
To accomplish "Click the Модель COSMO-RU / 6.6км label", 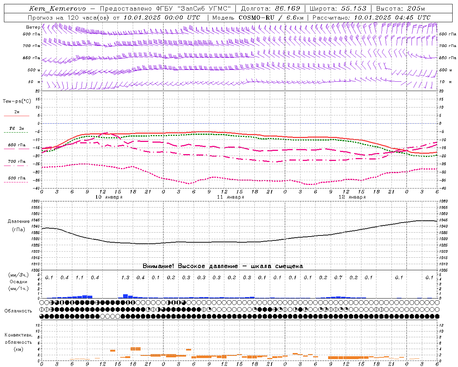I will coord(258,18).
